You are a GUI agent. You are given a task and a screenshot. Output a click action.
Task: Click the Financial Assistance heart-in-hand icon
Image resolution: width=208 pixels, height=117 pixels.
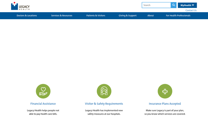point(43,91)
